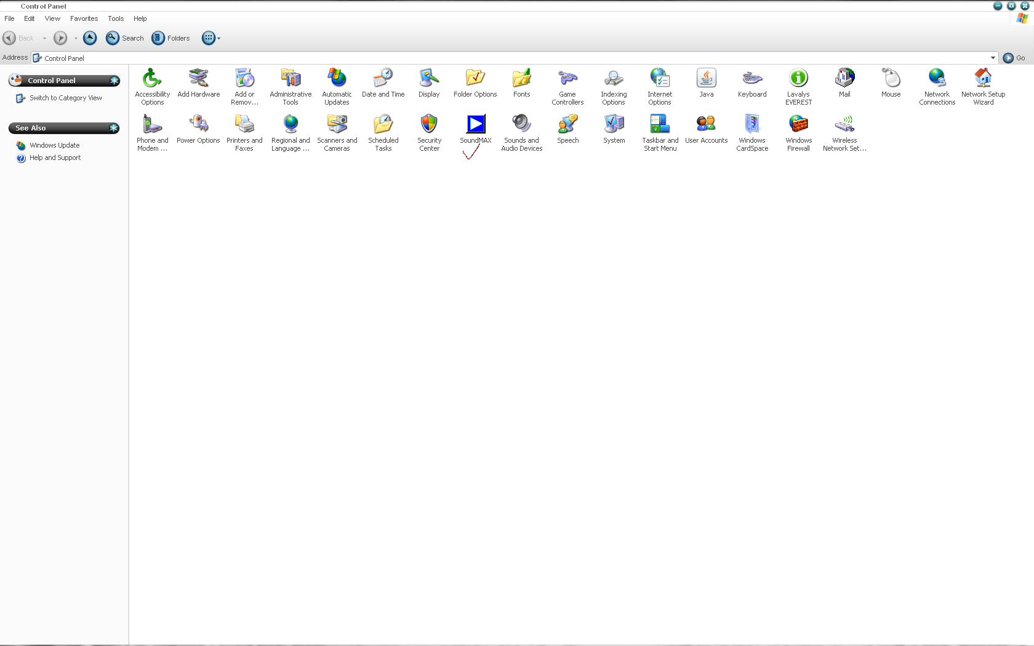1034x646 pixels.
Task: Toggle the Folders pane button
Action: coord(170,38)
